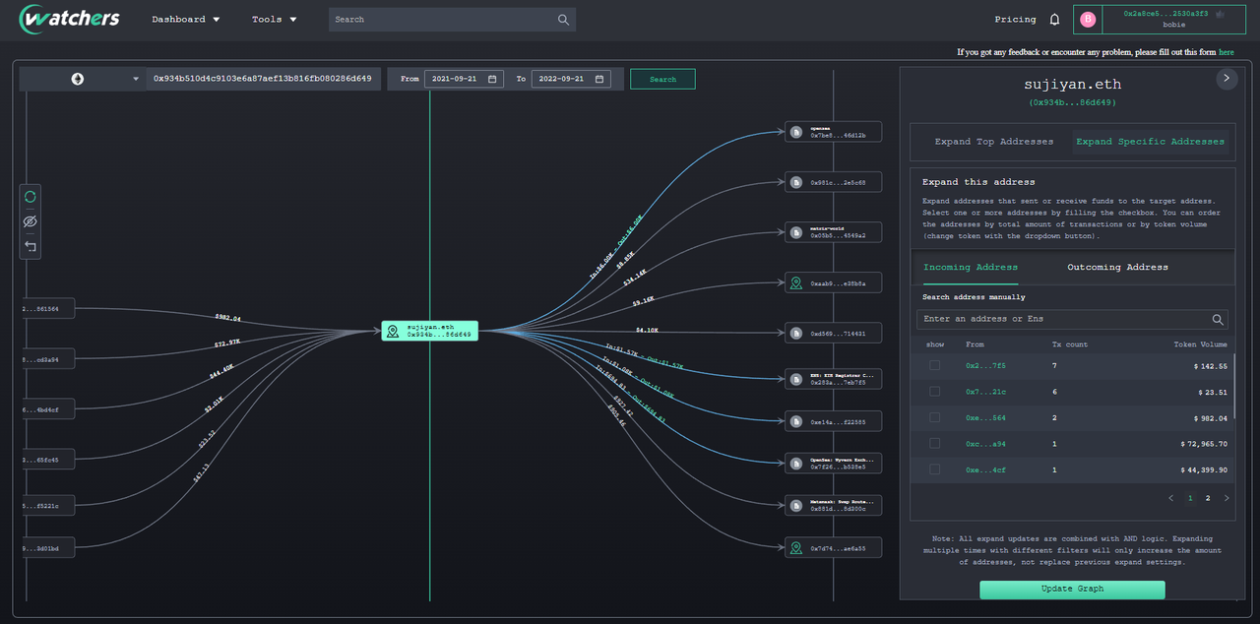
Task: Collapse the side panel with arrow button
Action: click(1226, 78)
